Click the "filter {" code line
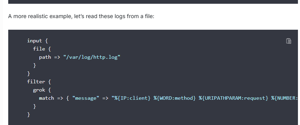 pos(39,82)
